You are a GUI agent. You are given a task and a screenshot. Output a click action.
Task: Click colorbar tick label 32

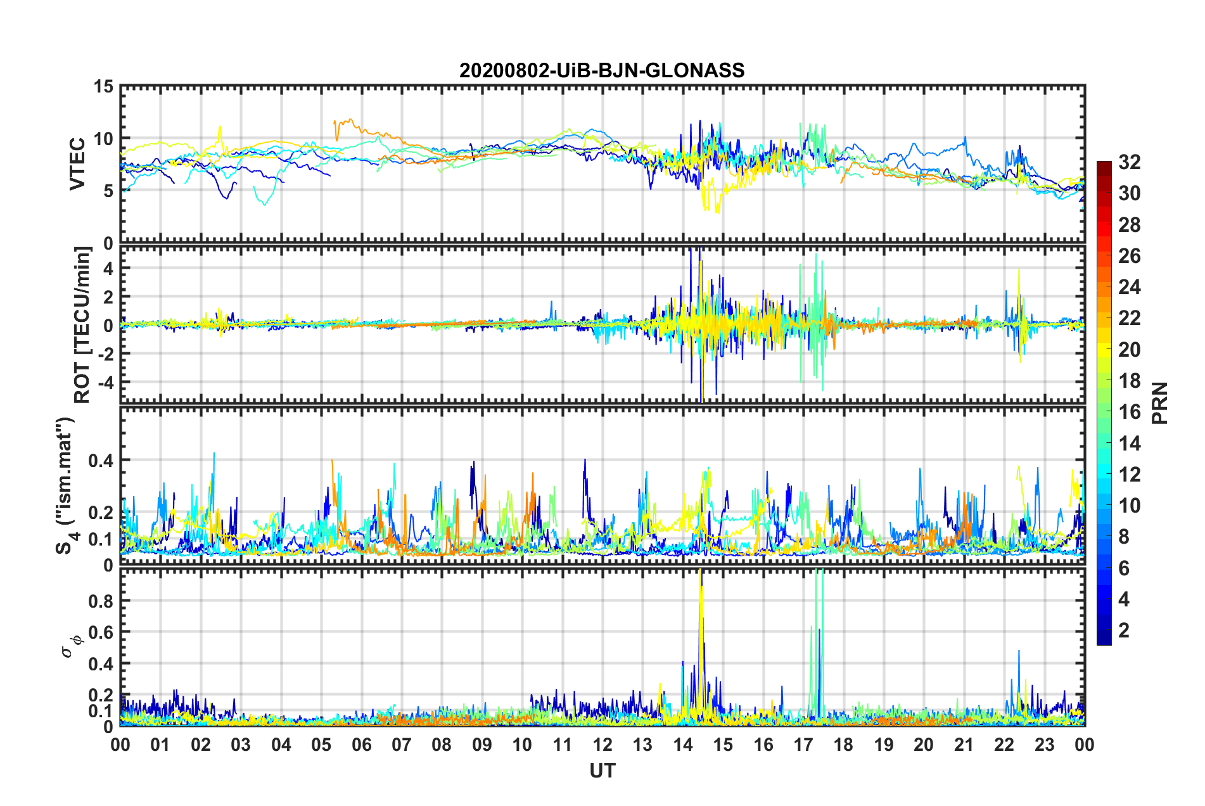[1129, 162]
